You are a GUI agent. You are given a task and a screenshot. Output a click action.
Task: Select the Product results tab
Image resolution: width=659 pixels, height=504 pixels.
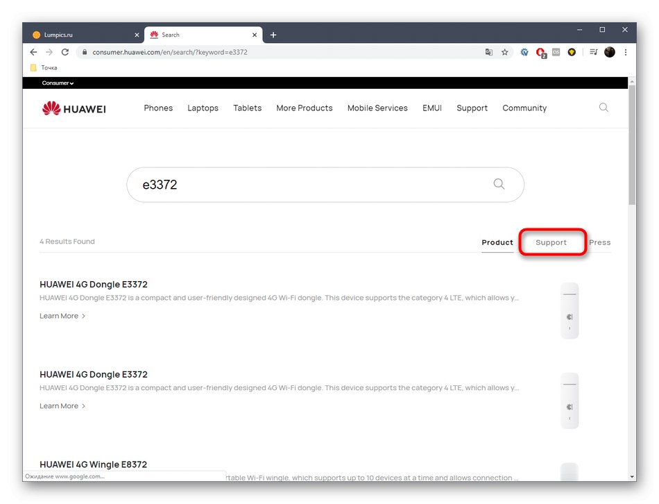click(497, 242)
